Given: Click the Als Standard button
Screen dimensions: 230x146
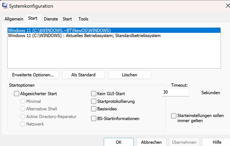Looking at the screenshot, I should 83,75.
